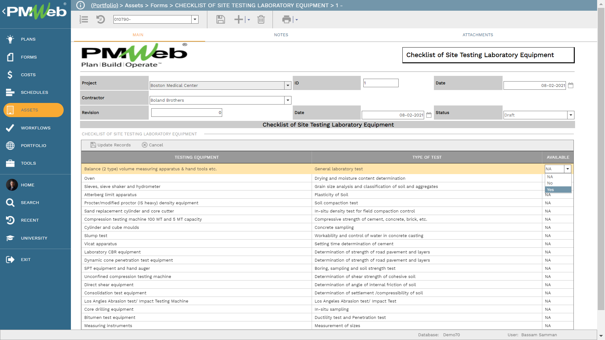Image resolution: width=605 pixels, height=340 pixels.
Task: Open University in the sidebar menu
Action: (x=34, y=238)
